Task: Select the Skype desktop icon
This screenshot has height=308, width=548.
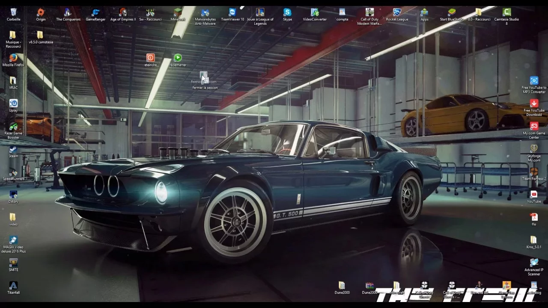Action: [x=287, y=12]
